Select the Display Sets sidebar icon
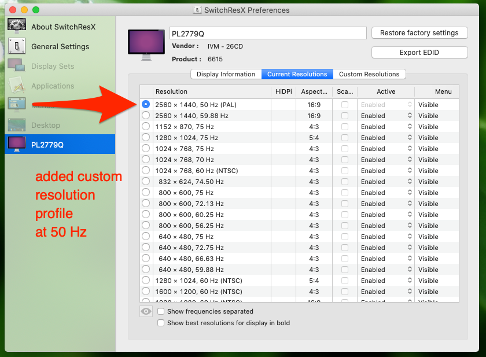The image size is (486, 357). pyautogui.click(x=17, y=65)
